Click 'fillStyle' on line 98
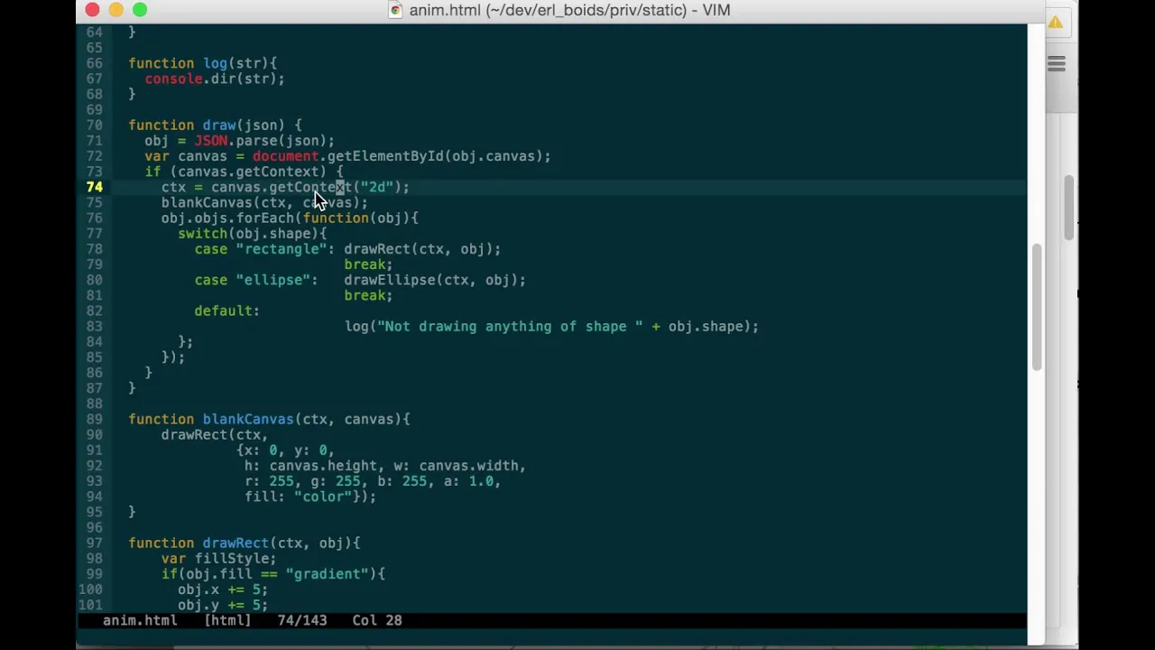Image resolution: width=1155 pixels, height=650 pixels. 231,558
